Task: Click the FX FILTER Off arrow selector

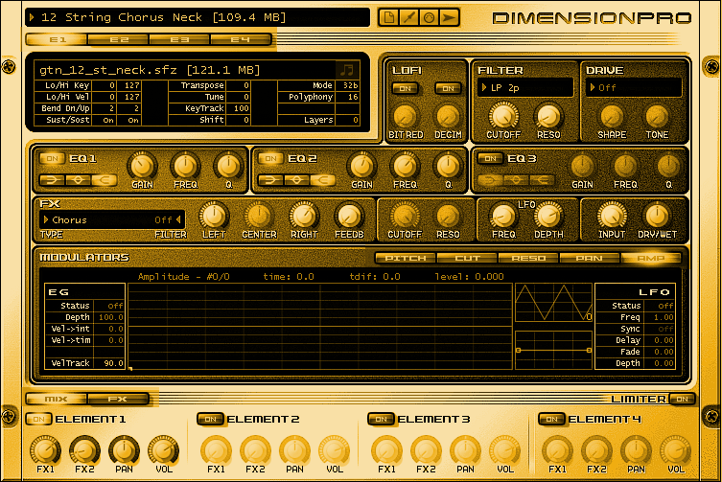Action: tap(168, 220)
